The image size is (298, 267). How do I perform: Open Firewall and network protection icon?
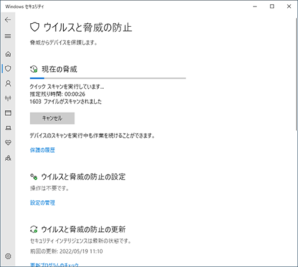[x=8, y=98]
